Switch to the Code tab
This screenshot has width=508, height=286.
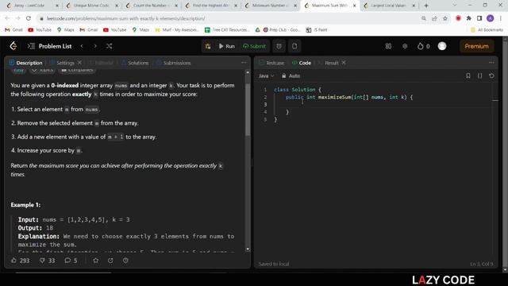coord(302,63)
